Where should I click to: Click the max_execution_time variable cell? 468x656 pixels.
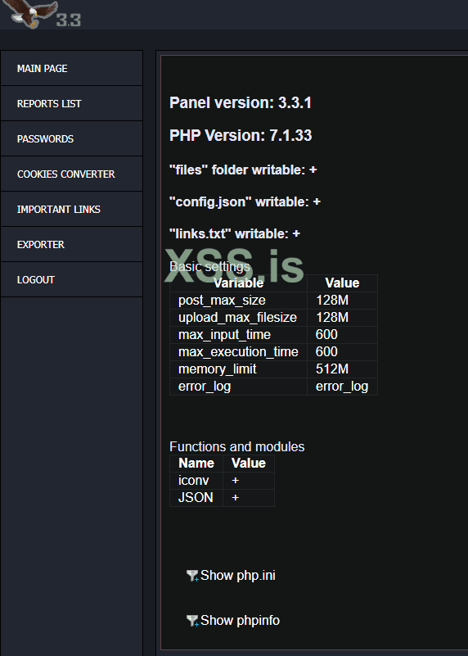coord(238,352)
